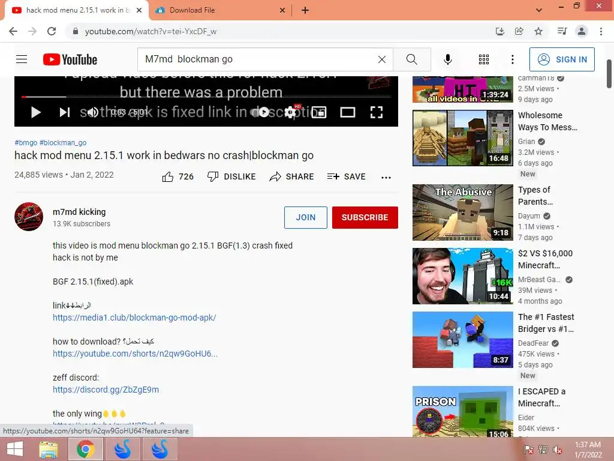This screenshot has height=461, width=614.
Task: Switch to Chrome on the taskbar
Action: tap(86, 449)
